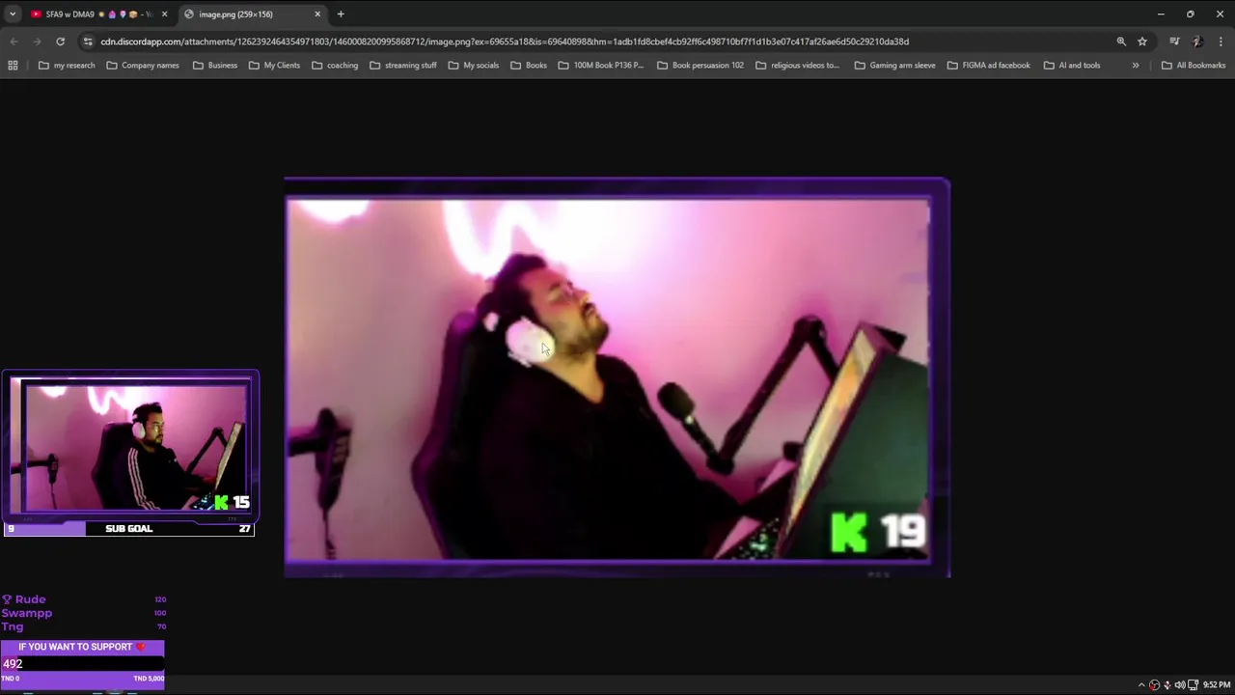This screenshot has height=695, width=1235.
Task: Open the FIGMA ad facebook bookmark folder
Action: tap(989, 66)
